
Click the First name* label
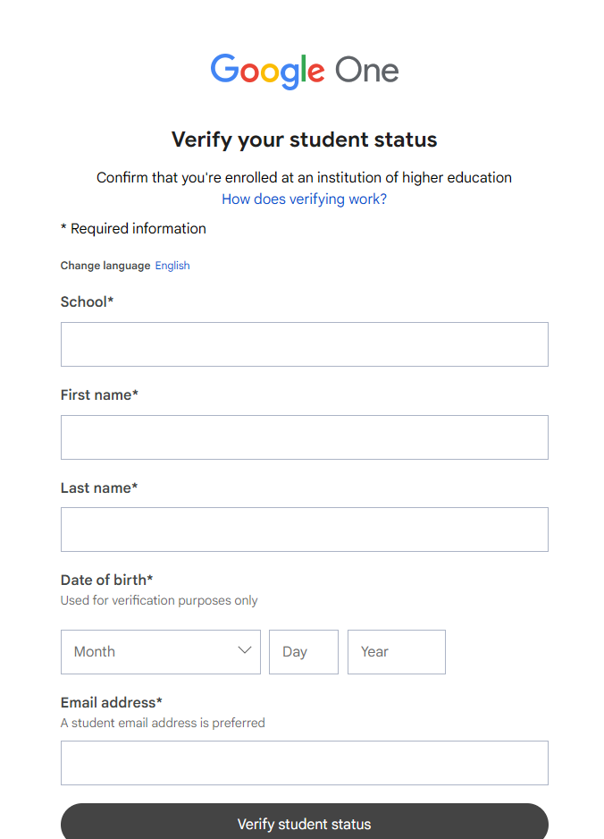pyautogui.click(x=99, y=394)
